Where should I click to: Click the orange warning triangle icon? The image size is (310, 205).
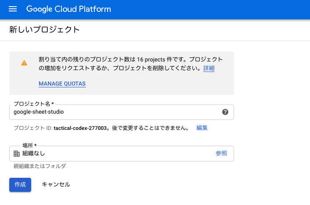(24, 63)
